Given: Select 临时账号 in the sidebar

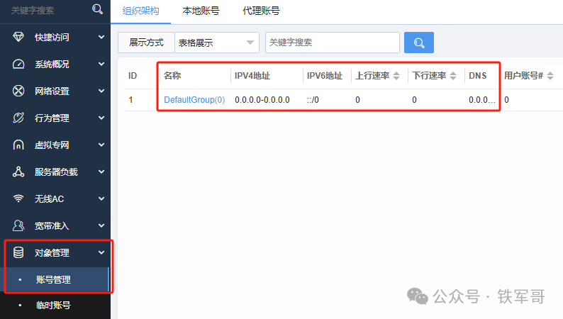Looking at the screenshot, I should point(53,306).
